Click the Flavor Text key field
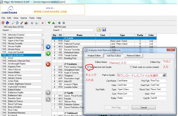 (x=158, y=89)
